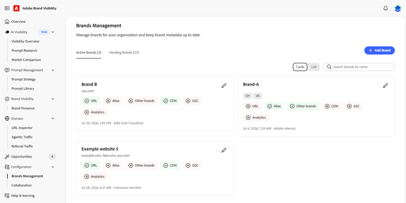Image resolution: width=406 pixels, height=203 pixels.
Task: Click the Jul 6, 2026 Adobe Internal timestamp
Action: [x=269, y=129]
